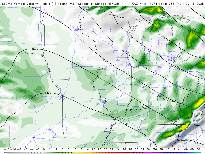Click the 42 value on the color scale

point(173,149)
